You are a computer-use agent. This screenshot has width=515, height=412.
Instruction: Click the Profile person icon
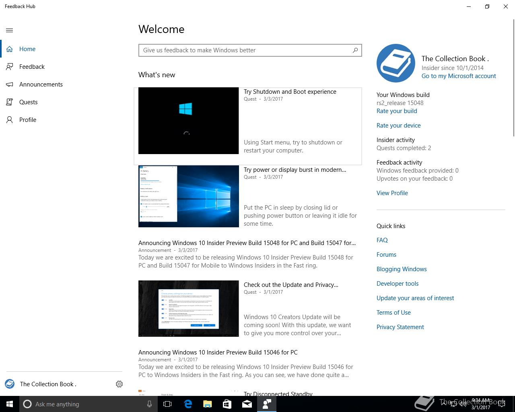pyautogui.click(x=10, y=120)
